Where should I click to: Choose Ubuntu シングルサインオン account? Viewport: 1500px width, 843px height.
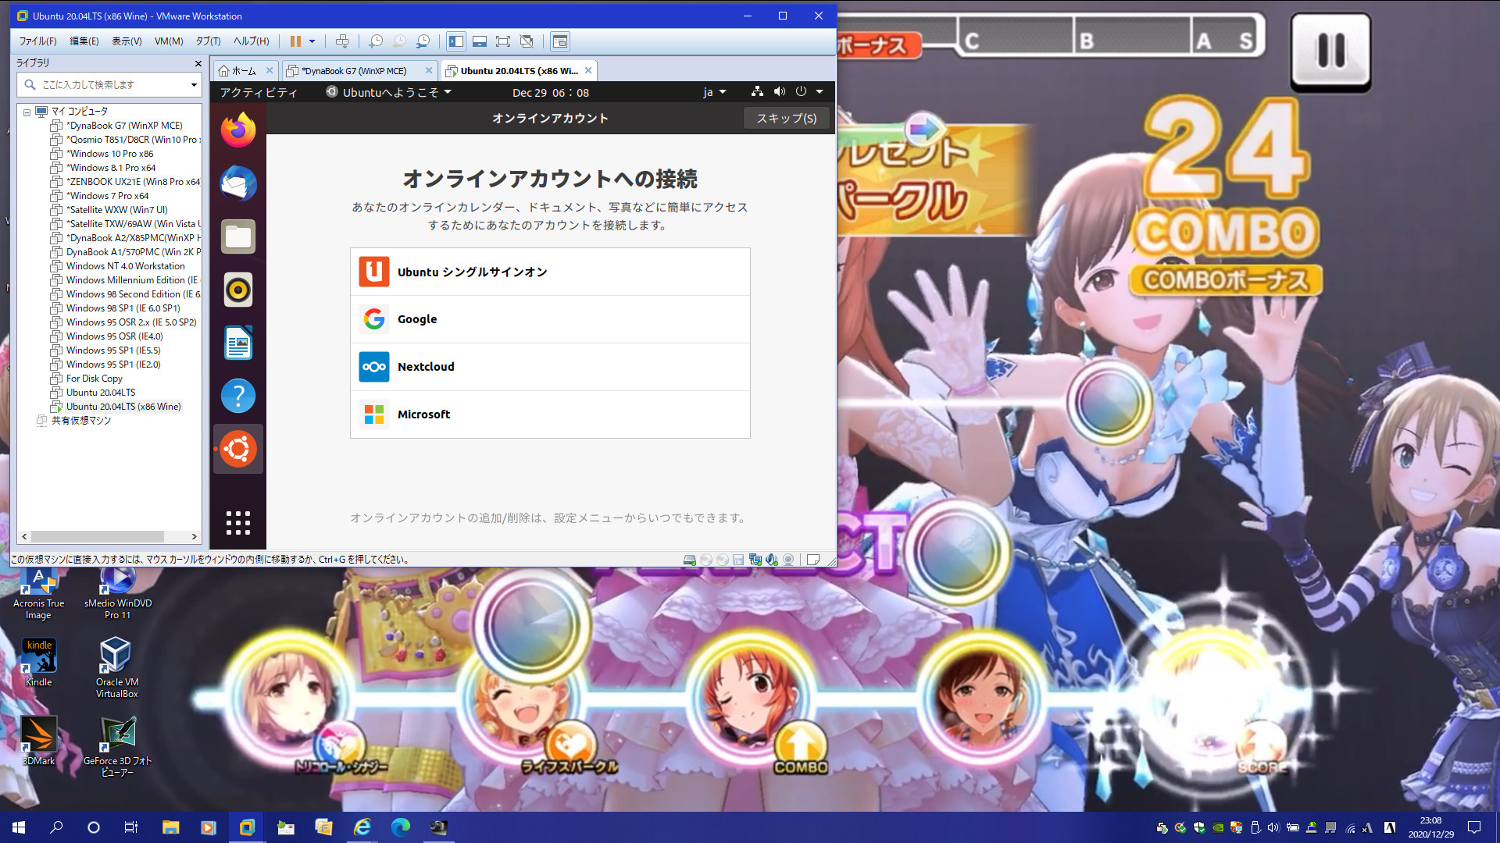point(550,272)
